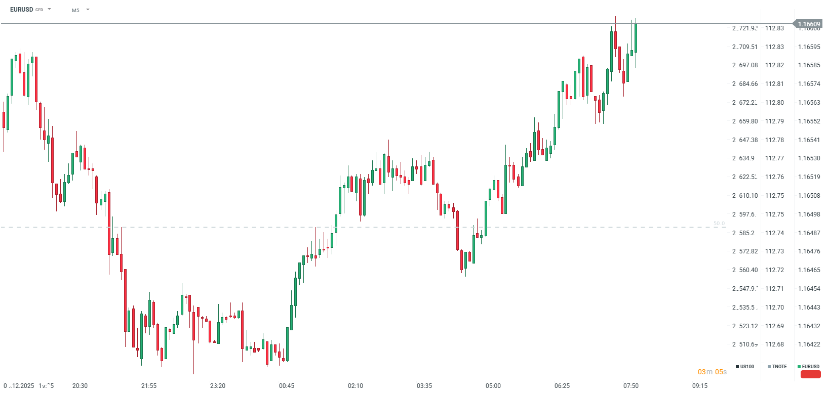Select the 50.0 level label
Viewport: 828px width, 394px height.
(719, 223)
